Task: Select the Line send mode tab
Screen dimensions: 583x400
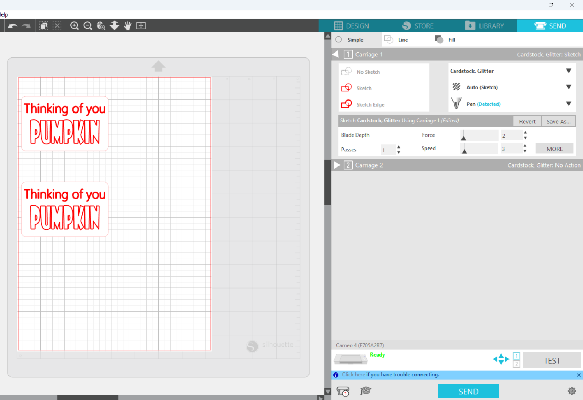Action: coord(396,40)
